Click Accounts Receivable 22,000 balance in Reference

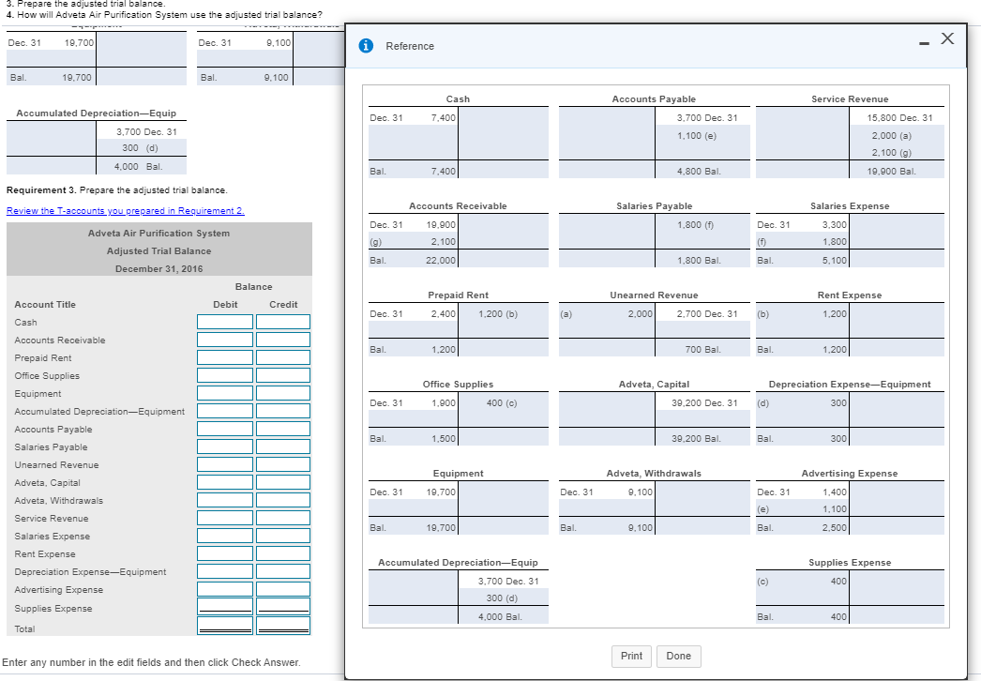[441, 261]
